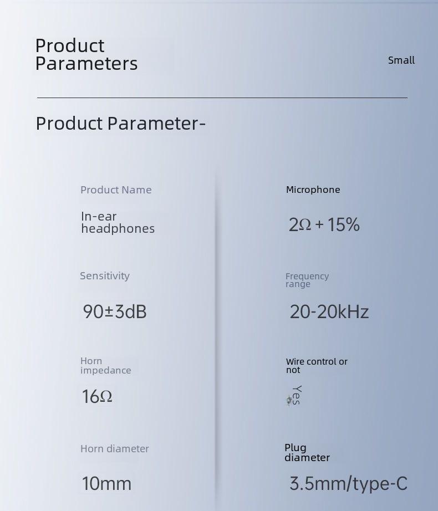This screenshot has width=438, height=511.
Task: Click the rotated Yes icon
Action: pyautogui.click(x=294, y=396)
